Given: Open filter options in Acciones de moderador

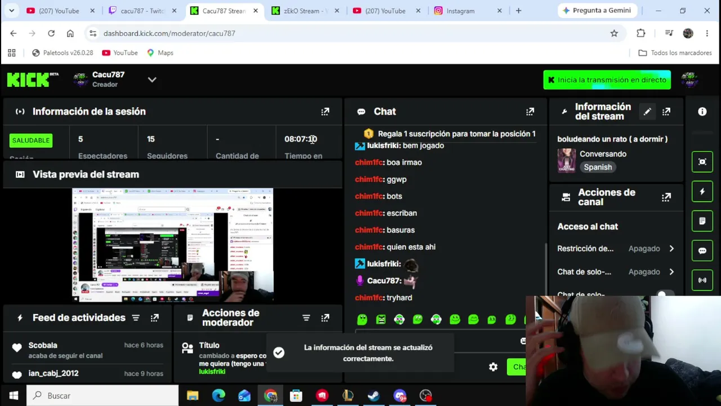Looking at the screenshot, I should pyautogui.click(x=306, y=318).
